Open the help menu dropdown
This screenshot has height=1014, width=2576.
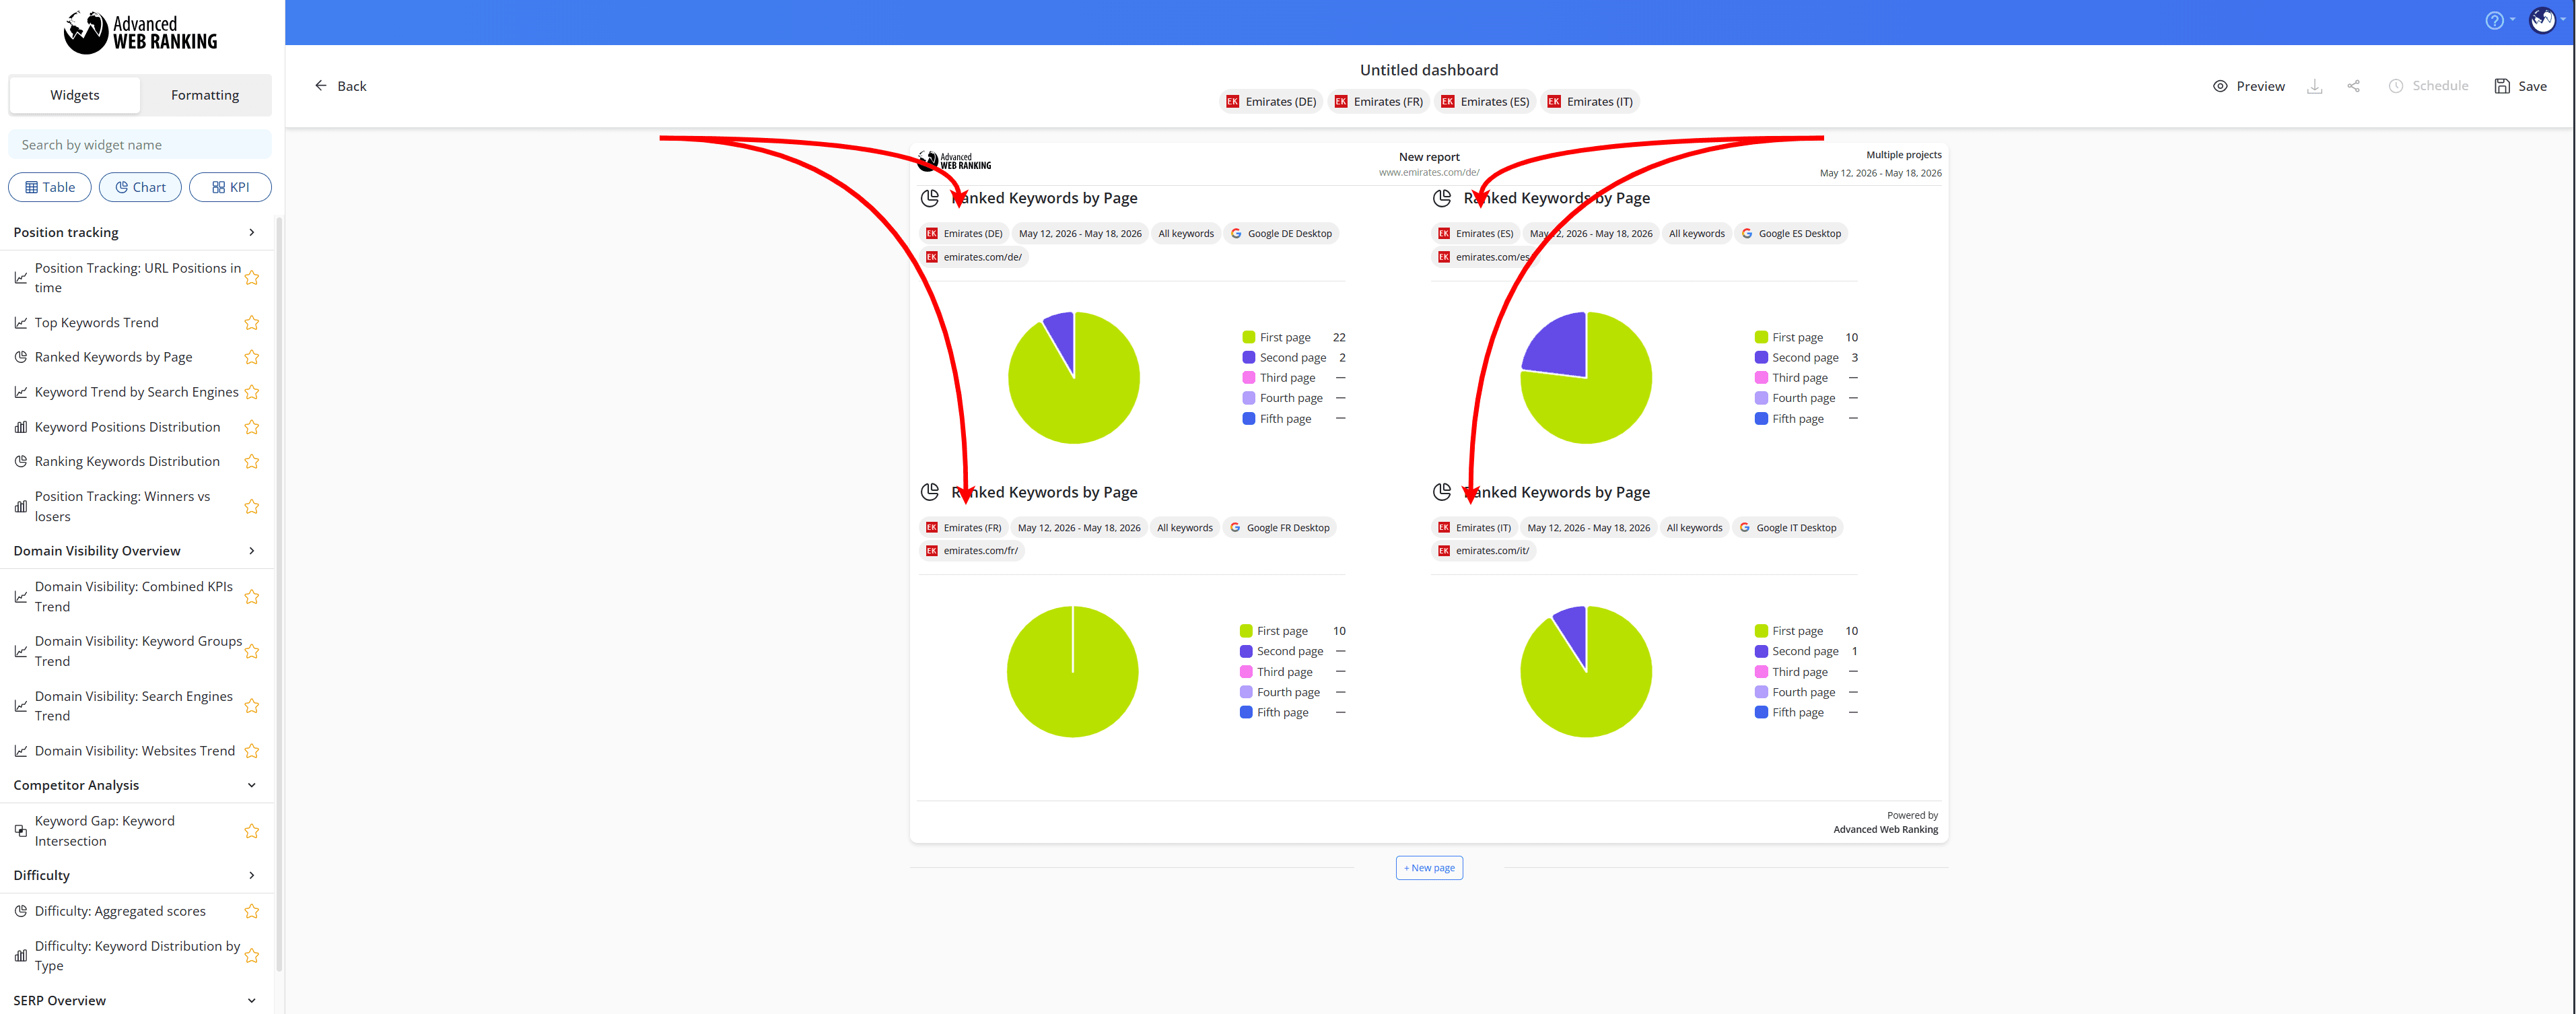[2499, 20]
